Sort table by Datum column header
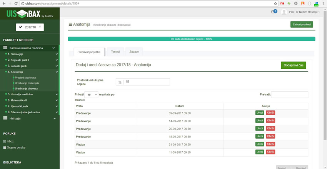The width and height of the screenshot is (327, 169). point(180,106)
